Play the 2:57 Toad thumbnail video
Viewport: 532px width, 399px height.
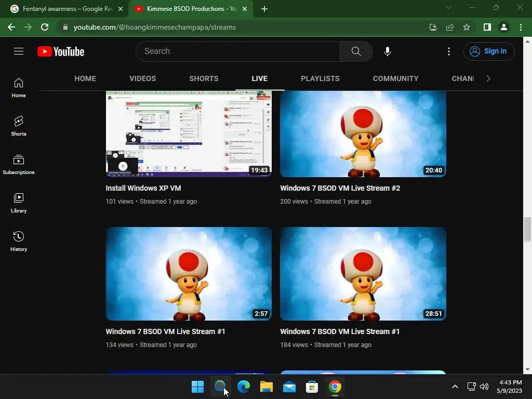[x=189, y=274]
